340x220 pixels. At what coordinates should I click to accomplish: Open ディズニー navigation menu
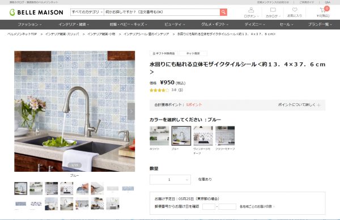[x=255, y=24]
